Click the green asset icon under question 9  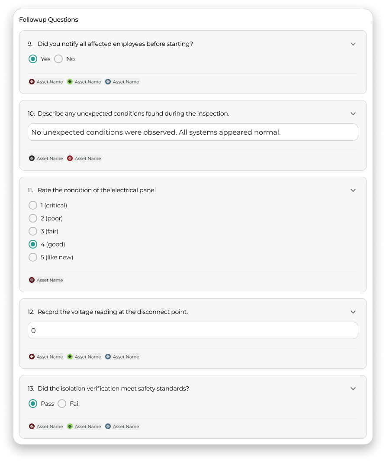pos(70,82)
